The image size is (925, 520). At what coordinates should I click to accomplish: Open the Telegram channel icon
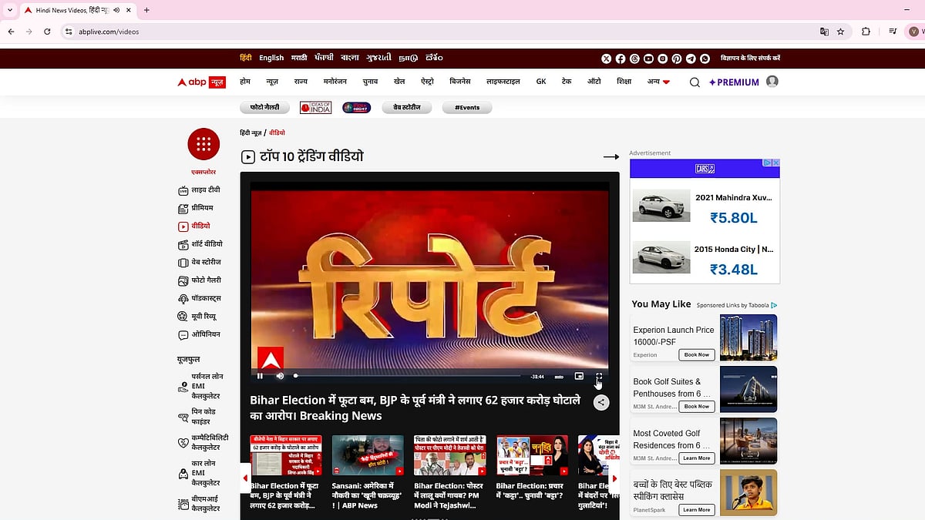[690, 58]
